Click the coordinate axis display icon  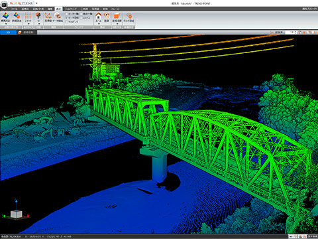coord(48,16)
